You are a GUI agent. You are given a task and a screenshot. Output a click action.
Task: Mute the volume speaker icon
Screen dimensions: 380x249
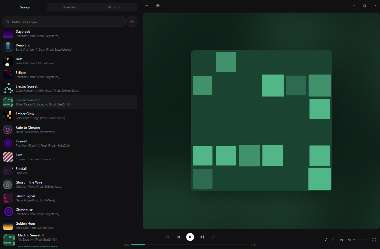click(x=349, y=240)
